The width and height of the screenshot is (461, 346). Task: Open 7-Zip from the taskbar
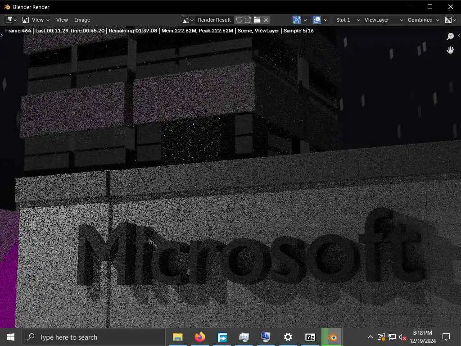point(310,337)
